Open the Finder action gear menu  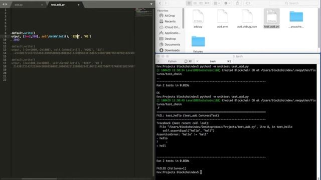point(227,3)
